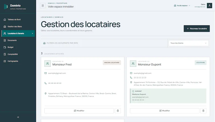Image resolution: width=215 pixels, height=122 pixels.
Task: Delete Monsieur Fred with trash icon
Action: 118,111
